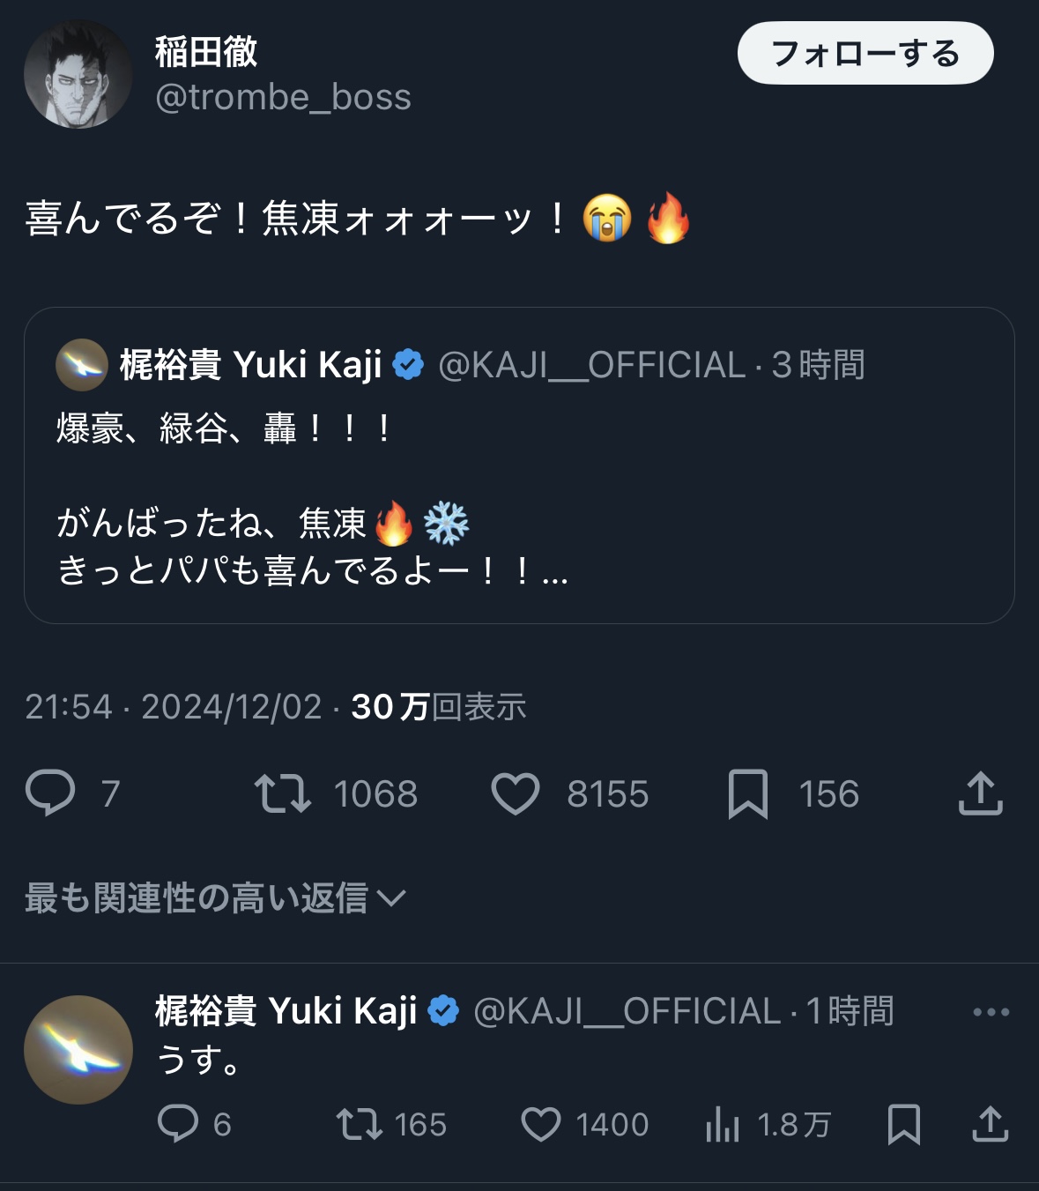View analytics for the 1.8万 views reply
Viewport: 1039px width, 1191px height.
pyautogui.click(x=723, y=1124)
